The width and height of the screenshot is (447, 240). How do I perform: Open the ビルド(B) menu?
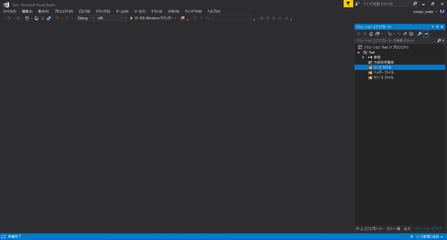pyautogui.click(x=84, y=11)
